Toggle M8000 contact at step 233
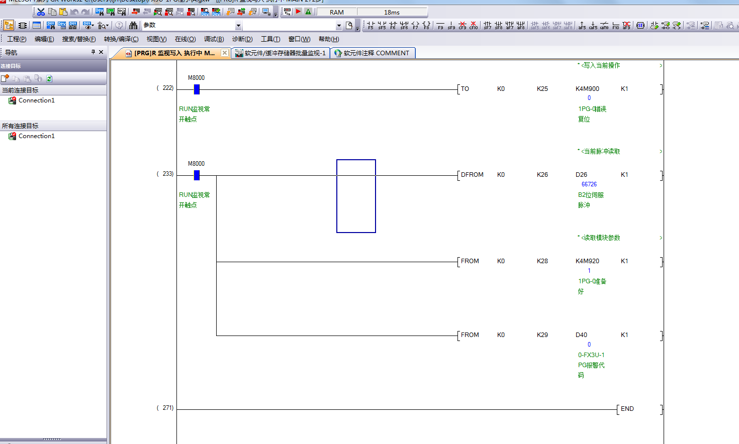This screenshot has height=444, width=739. click(197, 175)
